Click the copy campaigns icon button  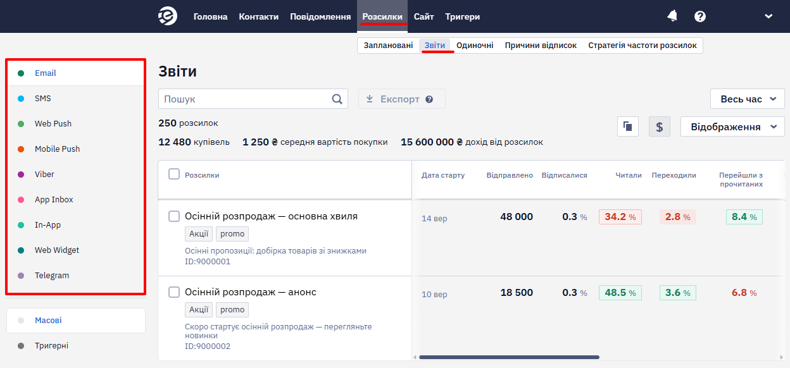628,126
